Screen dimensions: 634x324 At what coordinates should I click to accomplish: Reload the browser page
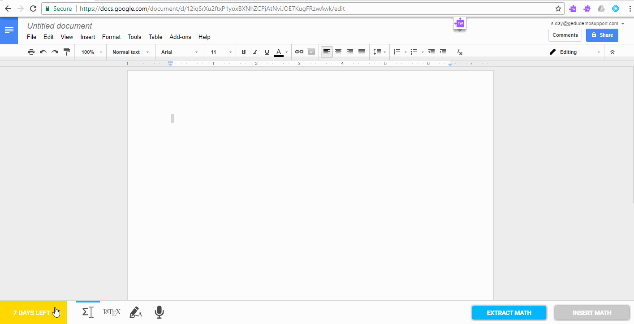33,9
